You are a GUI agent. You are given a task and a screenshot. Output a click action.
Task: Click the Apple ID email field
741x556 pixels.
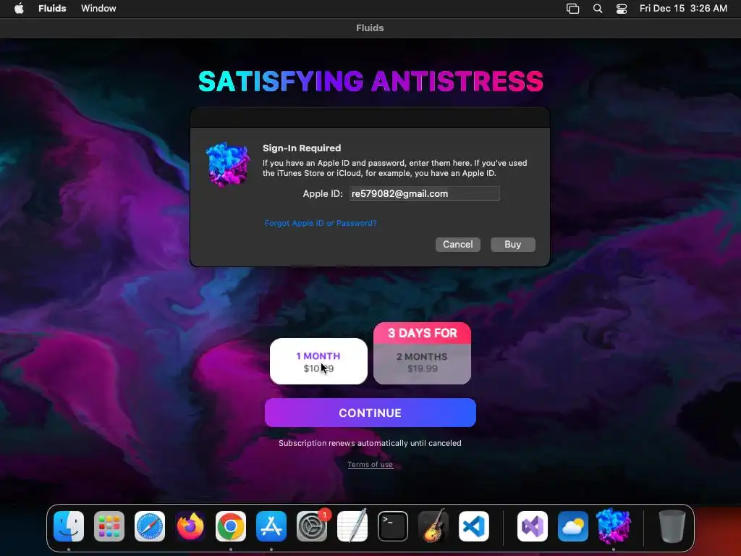click(x=424, y=193)
